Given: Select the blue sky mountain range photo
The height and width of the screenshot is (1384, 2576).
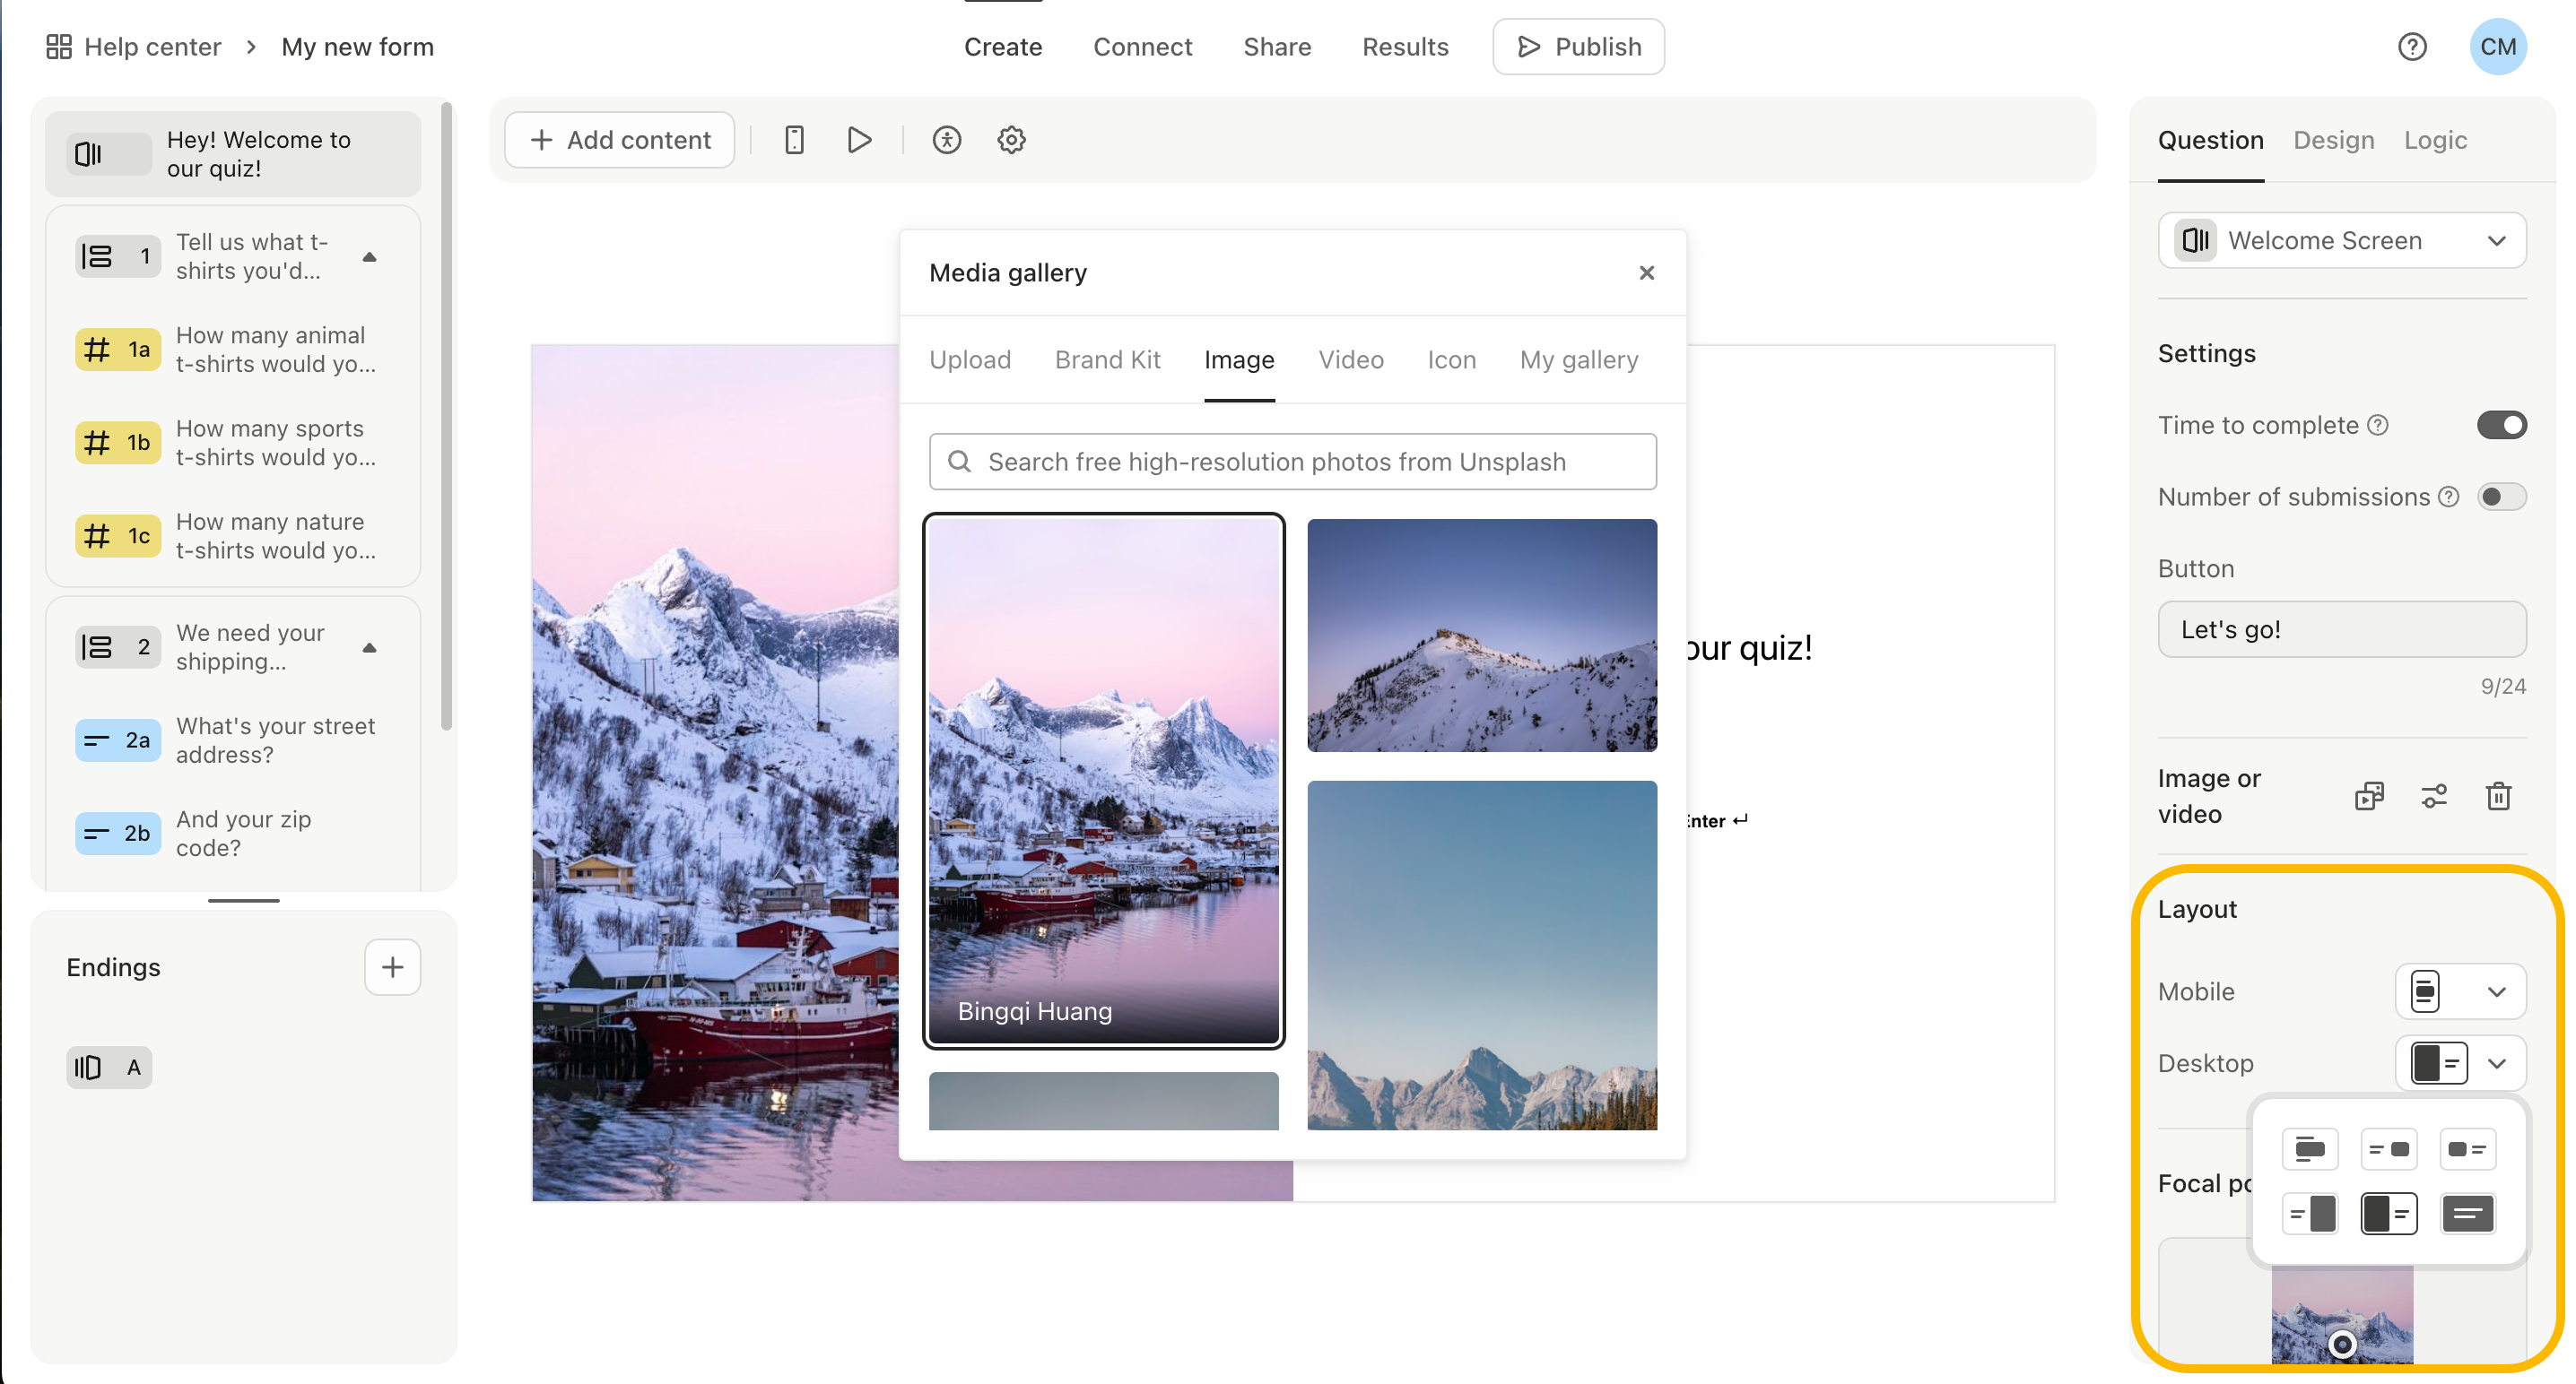Looking at the screenshot, I should click(x=1482, y=956).
